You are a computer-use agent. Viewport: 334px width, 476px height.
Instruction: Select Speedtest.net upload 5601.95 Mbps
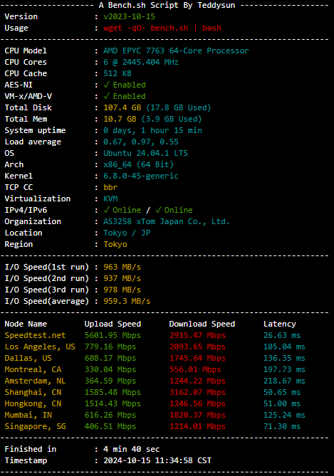click(x=113, y=335)
